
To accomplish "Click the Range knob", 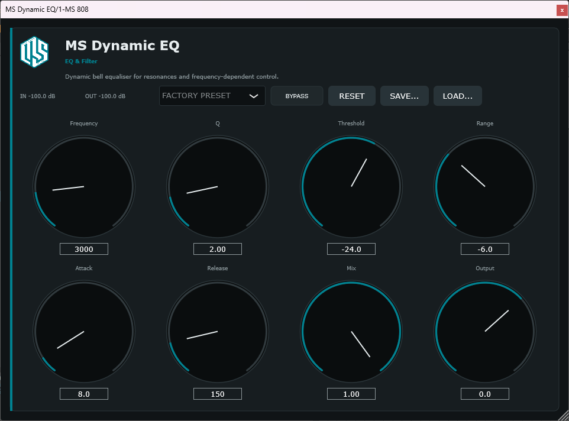I will [x=485, y=186].
